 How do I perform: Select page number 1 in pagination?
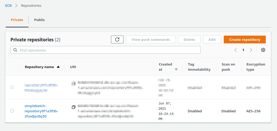click(x=243, y=50)
